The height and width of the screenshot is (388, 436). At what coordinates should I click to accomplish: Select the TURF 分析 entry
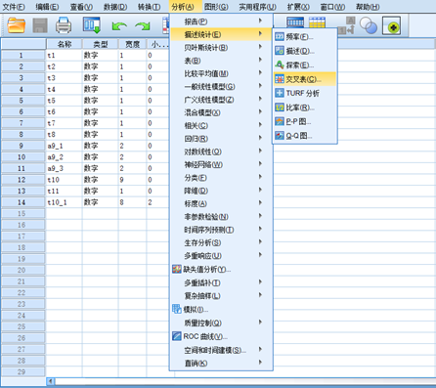click(305, 93)
